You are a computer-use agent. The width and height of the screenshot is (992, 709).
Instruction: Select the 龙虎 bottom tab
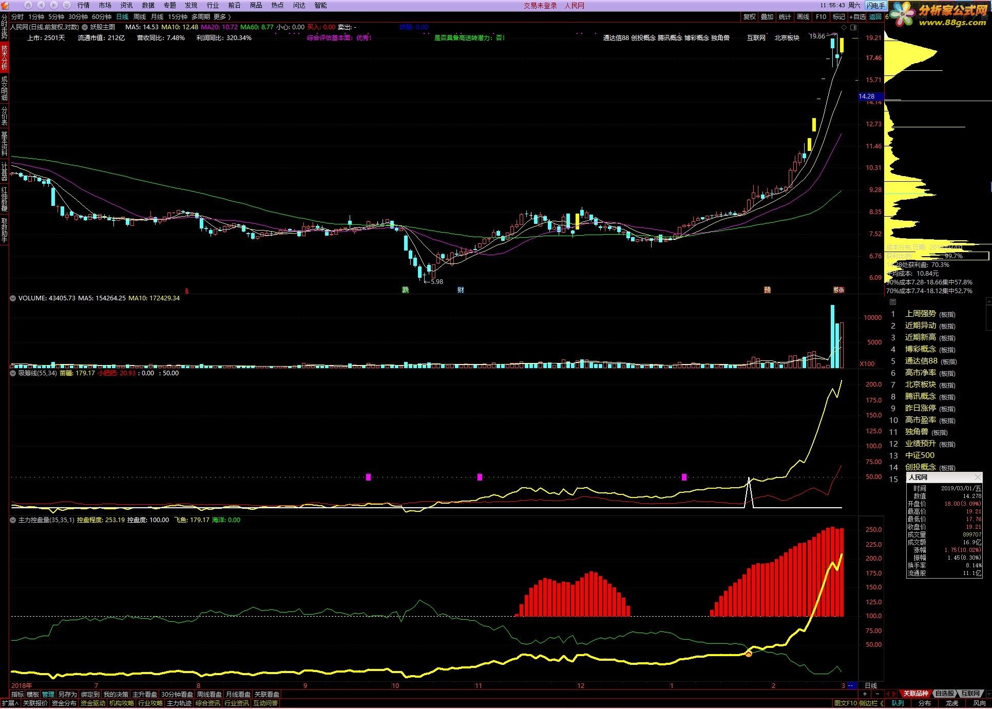tap(952, 703)
